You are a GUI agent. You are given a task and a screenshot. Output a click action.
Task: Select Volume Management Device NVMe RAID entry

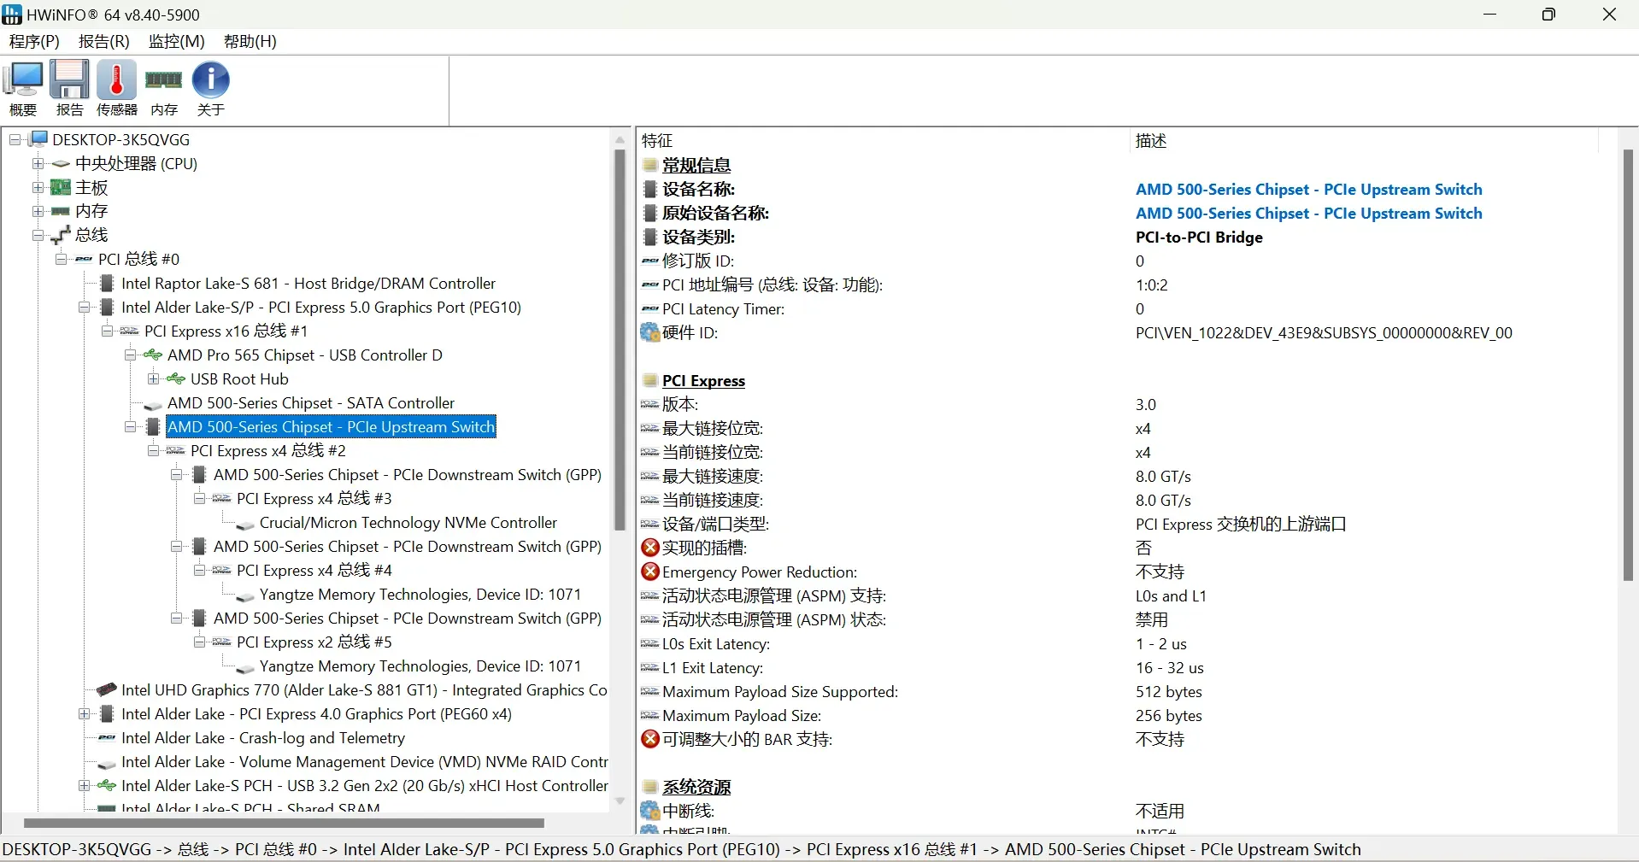(365, 761)
